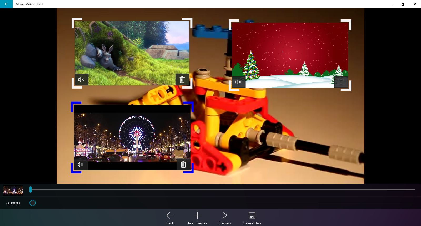
Task: Close the Movie Maker window
Action: [x=415, y=4]
